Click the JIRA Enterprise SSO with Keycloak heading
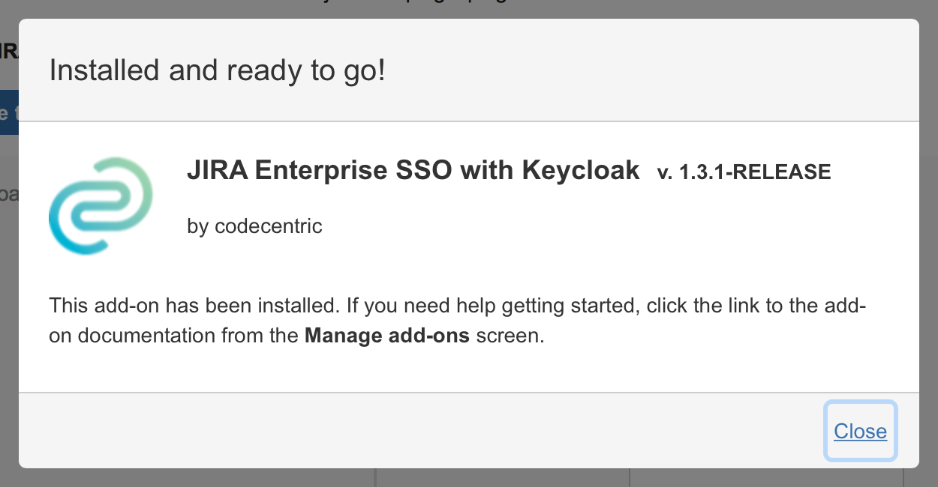The height and width of the screenshot is (487, 938). pyautogui.click(x=413, y=169)
